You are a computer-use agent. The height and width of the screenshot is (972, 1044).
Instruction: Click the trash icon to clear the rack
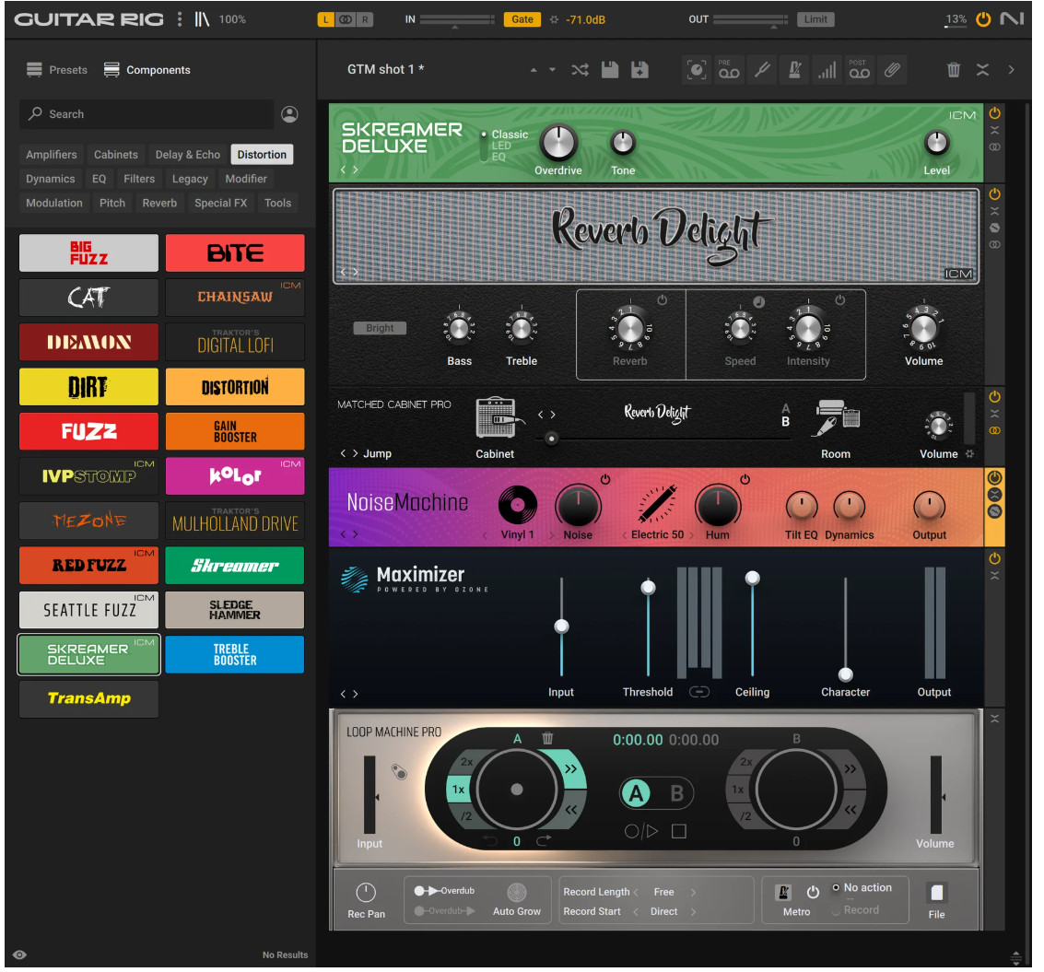pos(954,69)
